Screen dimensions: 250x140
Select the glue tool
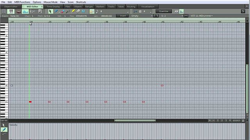click(78, 11)
